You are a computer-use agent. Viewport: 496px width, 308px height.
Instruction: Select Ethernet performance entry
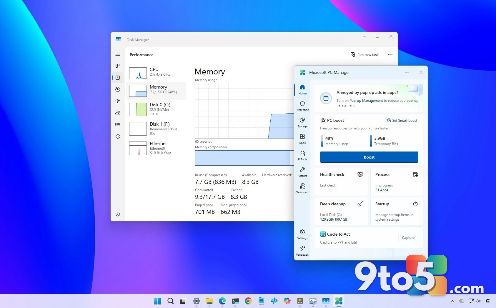[x=157, y=148]
